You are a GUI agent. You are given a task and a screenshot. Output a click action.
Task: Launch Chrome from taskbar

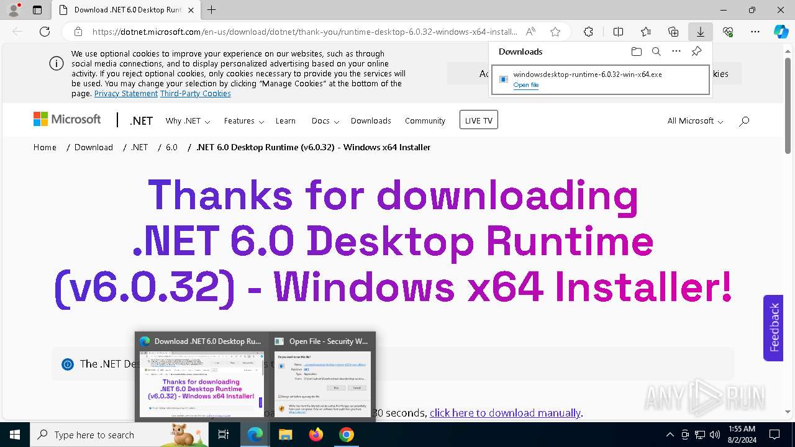(347, 435)
